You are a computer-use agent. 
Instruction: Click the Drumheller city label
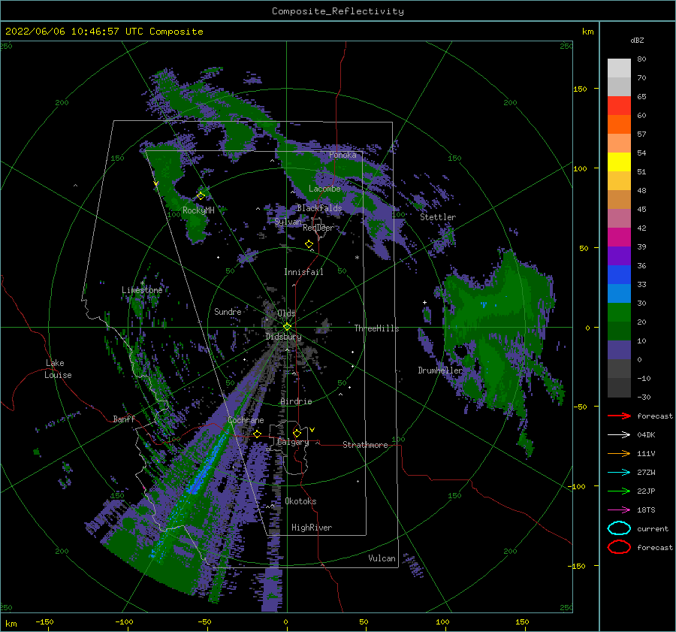[439, 370]
